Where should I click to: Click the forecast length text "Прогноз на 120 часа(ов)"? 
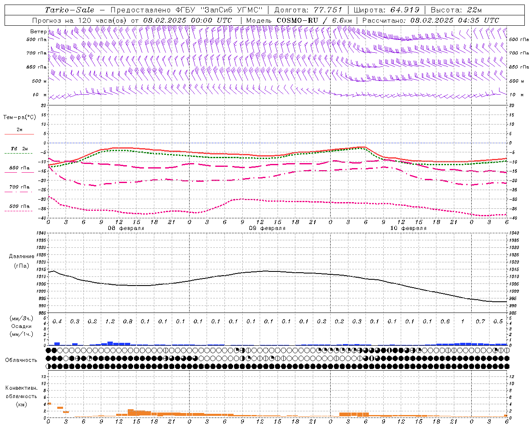click(80, 20)
